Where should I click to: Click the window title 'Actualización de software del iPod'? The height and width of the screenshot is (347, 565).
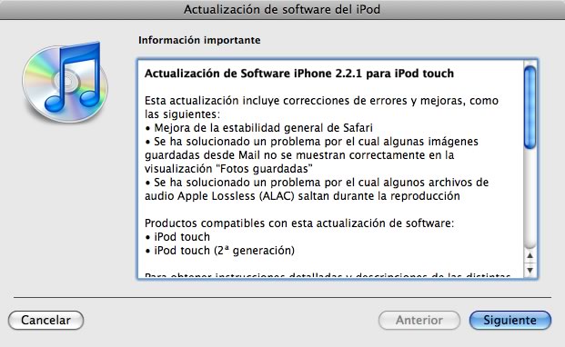pyautogui.click(x=282, y=9)
